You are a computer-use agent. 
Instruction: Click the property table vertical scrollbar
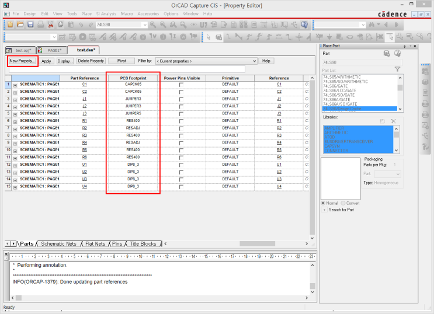coord(313,158)
